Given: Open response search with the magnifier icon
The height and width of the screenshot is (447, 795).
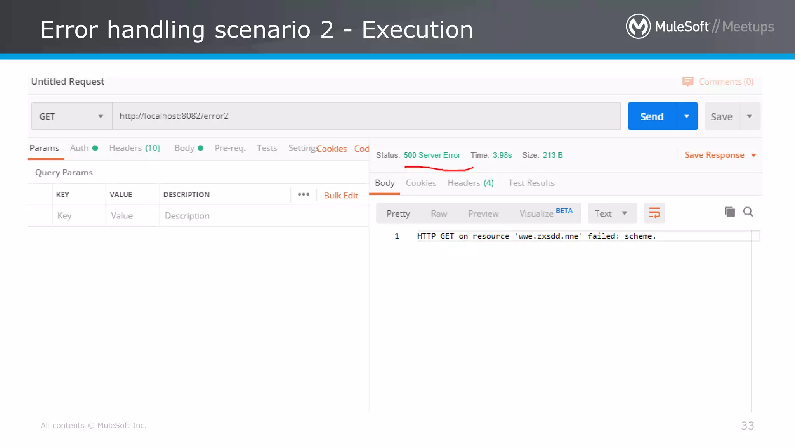Looking at the screenshot, I should click(x=748, y=212).
